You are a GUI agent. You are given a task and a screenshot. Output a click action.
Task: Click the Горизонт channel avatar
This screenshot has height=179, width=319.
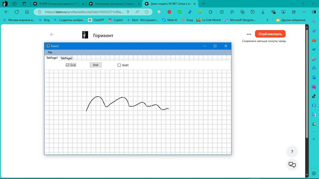pos(85,35)
